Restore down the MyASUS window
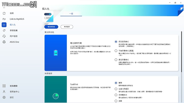 click(175, 3)
